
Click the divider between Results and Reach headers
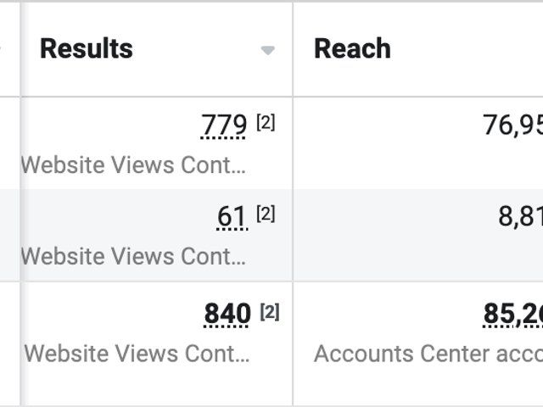(293, 49)
